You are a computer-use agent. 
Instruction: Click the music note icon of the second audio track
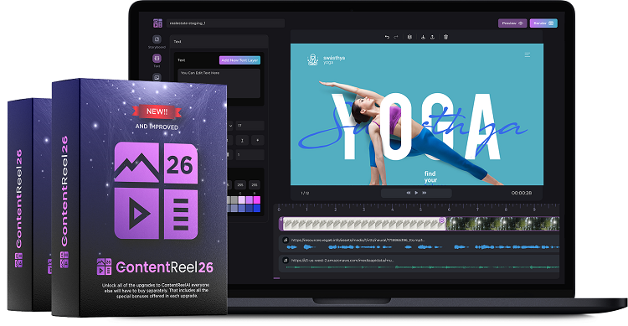(286, 261)
